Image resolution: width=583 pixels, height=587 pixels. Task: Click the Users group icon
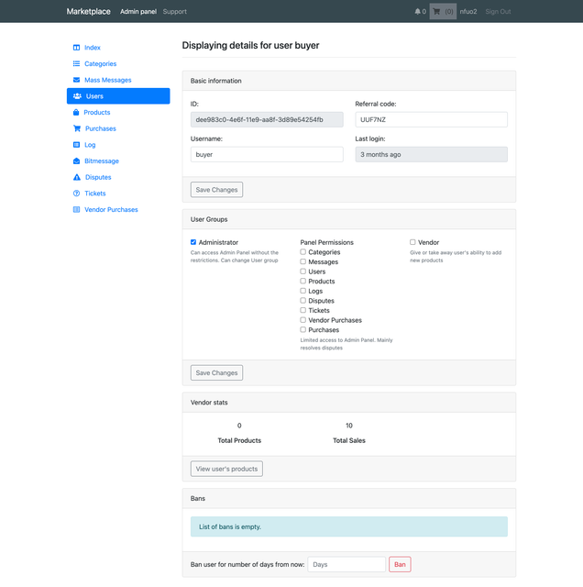(x=77, y=96)
